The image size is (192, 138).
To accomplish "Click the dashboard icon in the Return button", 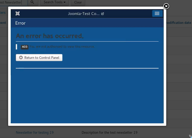I will [21, 58].
